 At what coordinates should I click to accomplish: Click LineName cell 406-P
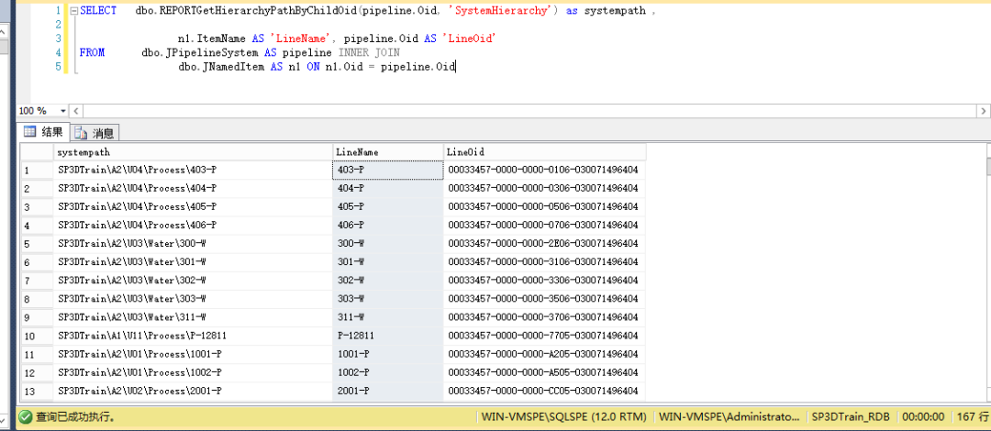(388, 225)
